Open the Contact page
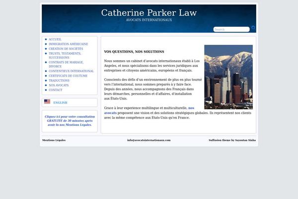Image resolution: width=298 pixels, height=199 pixels. tap(56, 90)
